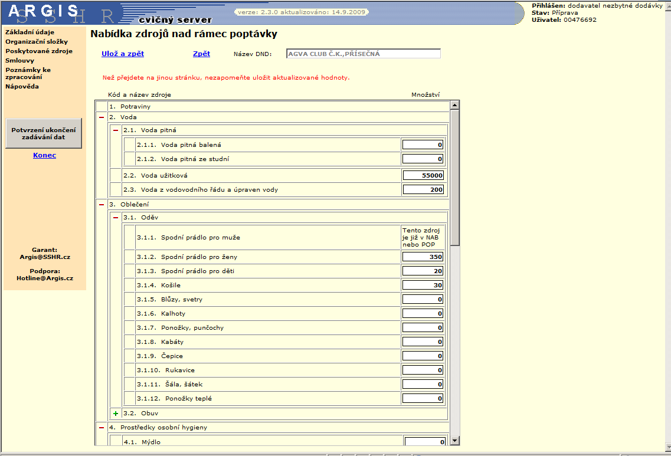Viewport: 671px width, 456px height.
Task: Click quantity field for Ponožky teplé
Action: click(x=423, y=398)
